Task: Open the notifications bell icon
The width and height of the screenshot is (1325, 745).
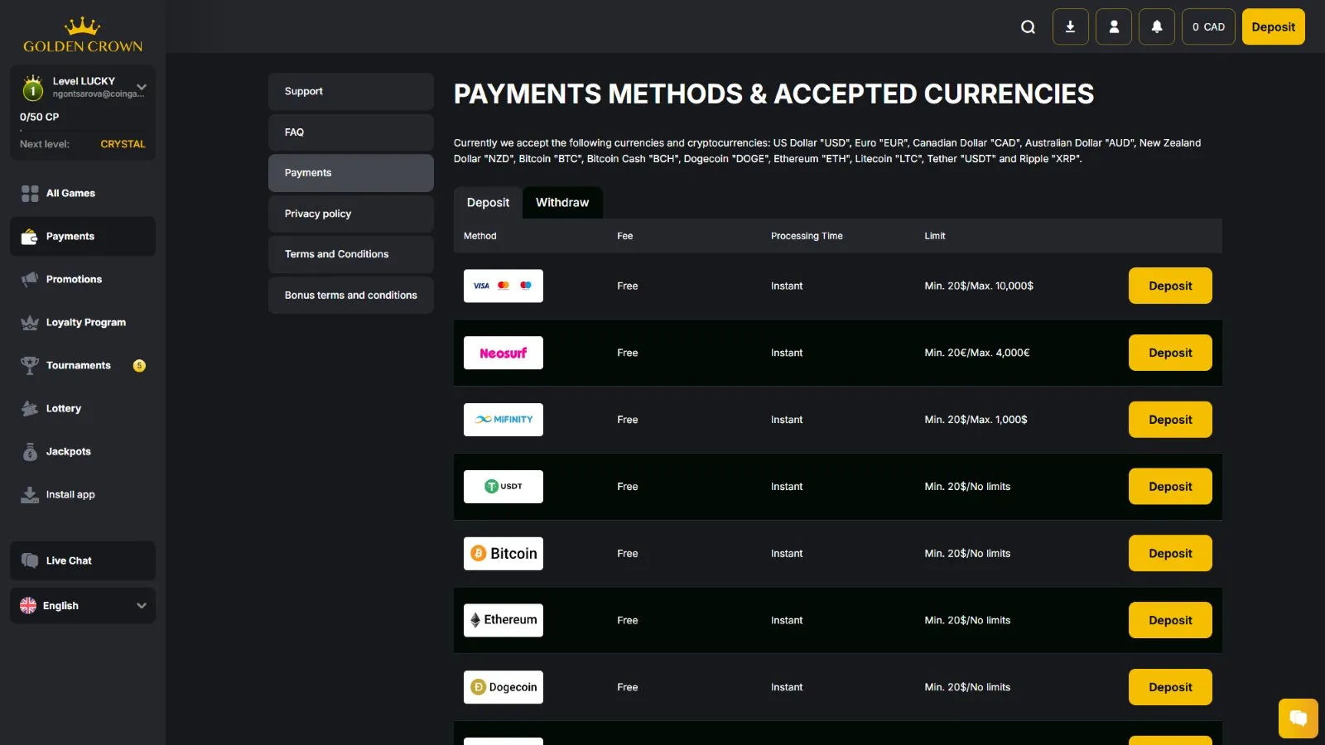Action: click(1157, 27)
